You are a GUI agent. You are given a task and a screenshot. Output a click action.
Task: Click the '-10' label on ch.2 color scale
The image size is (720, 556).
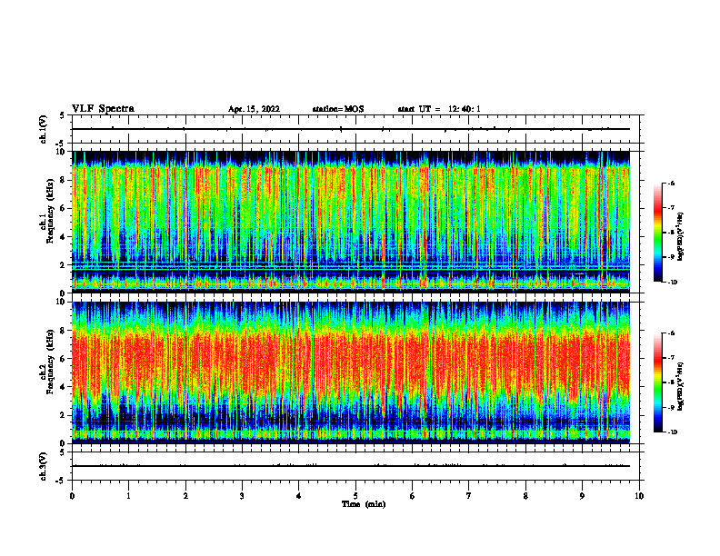[672, 432]
